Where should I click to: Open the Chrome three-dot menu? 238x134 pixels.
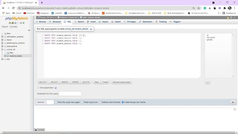235,8
